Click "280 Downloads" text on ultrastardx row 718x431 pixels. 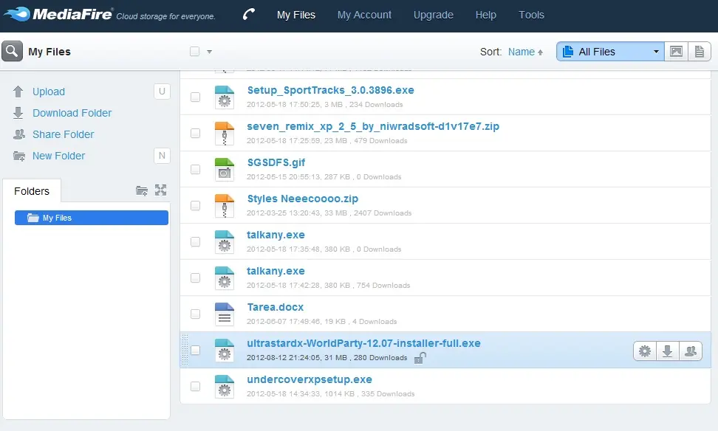pos(380,358)
